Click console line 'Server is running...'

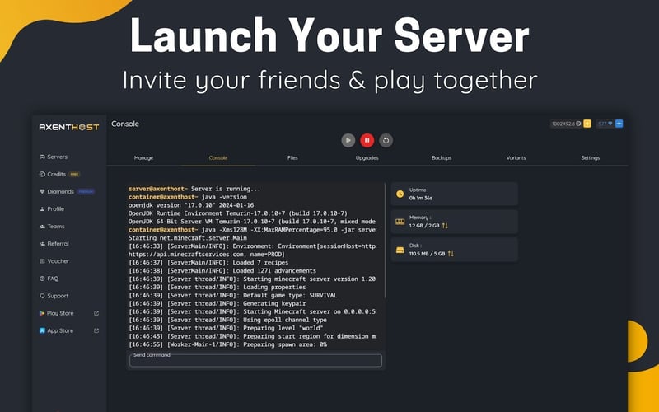226,189
